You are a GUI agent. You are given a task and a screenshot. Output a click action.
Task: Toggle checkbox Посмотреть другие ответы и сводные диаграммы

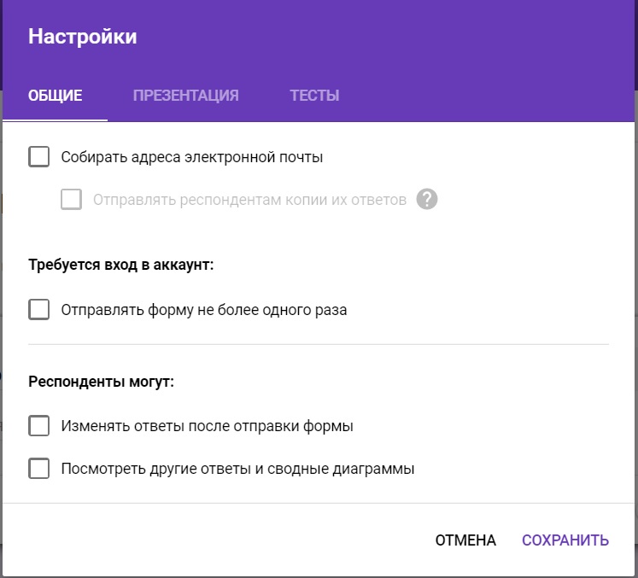tap(39, 469)
